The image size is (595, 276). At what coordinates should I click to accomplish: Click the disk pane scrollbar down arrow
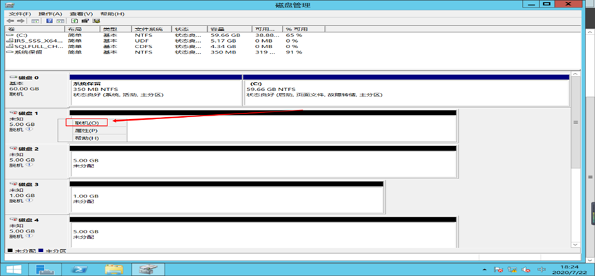[x=575, y=245]
